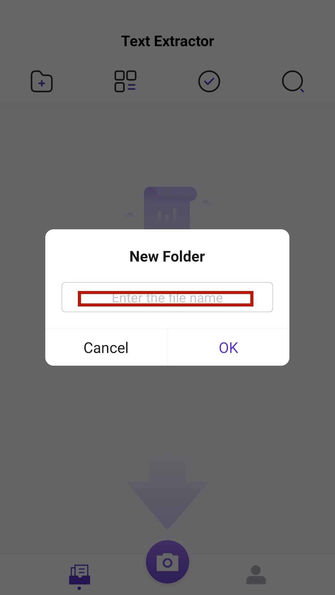Image resolution: width=335 pixels, height=595 pixels.
Task: Focus the file name input field
Action: coord(167,297)
